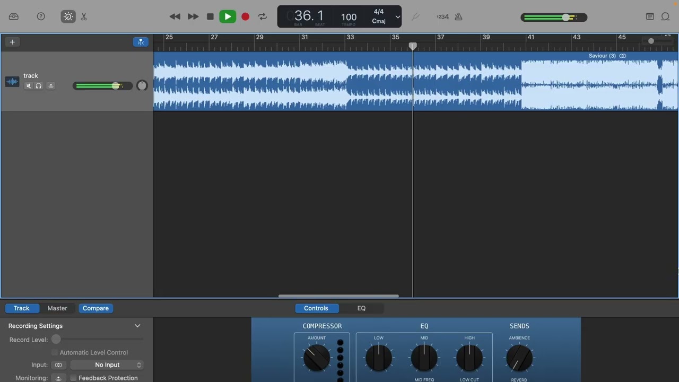
Task: Open the Library panel
Action: tap(14, 16)
